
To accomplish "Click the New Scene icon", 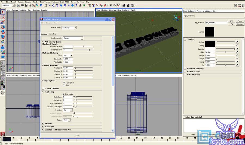I will (x=18, y=5).
